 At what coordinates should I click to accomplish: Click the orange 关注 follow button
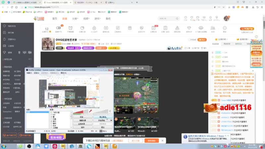(202, 40)
